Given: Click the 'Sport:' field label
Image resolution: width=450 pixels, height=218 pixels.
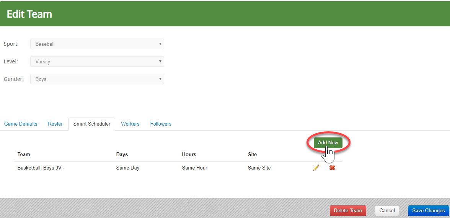Looking at the screenshot, I should click(x=11, y=44).
